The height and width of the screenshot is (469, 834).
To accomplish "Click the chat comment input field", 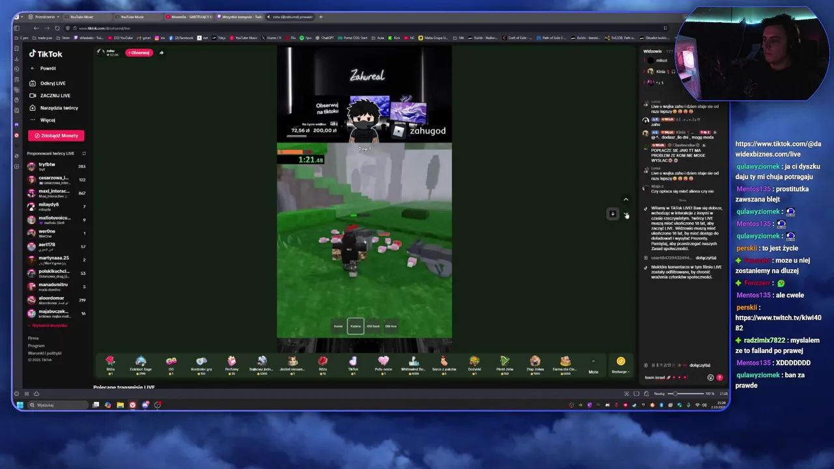I will [x=676, y=377].
